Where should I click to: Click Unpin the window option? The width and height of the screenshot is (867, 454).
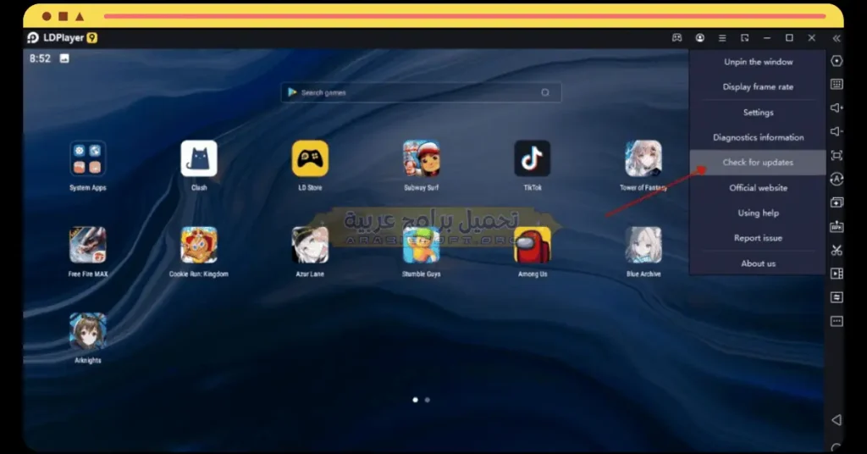coord(758,62)
